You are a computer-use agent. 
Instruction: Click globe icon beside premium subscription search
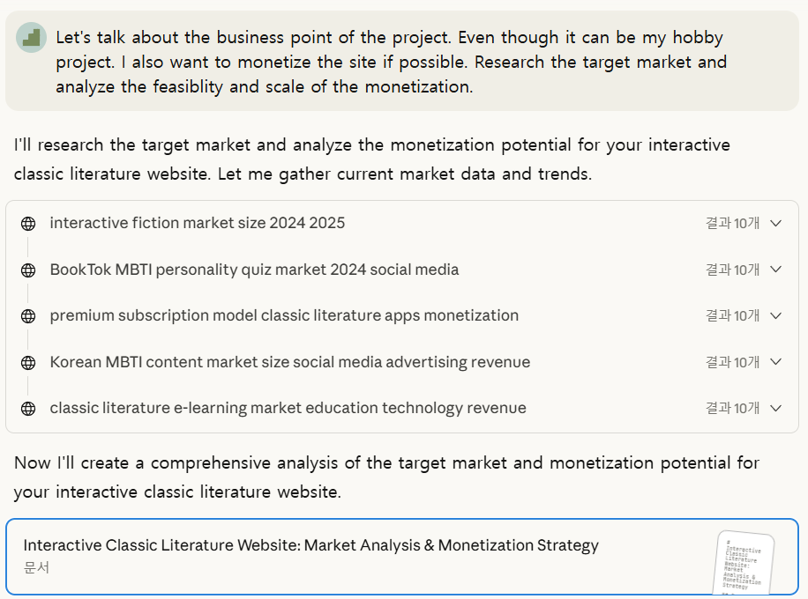coord(28,316)
